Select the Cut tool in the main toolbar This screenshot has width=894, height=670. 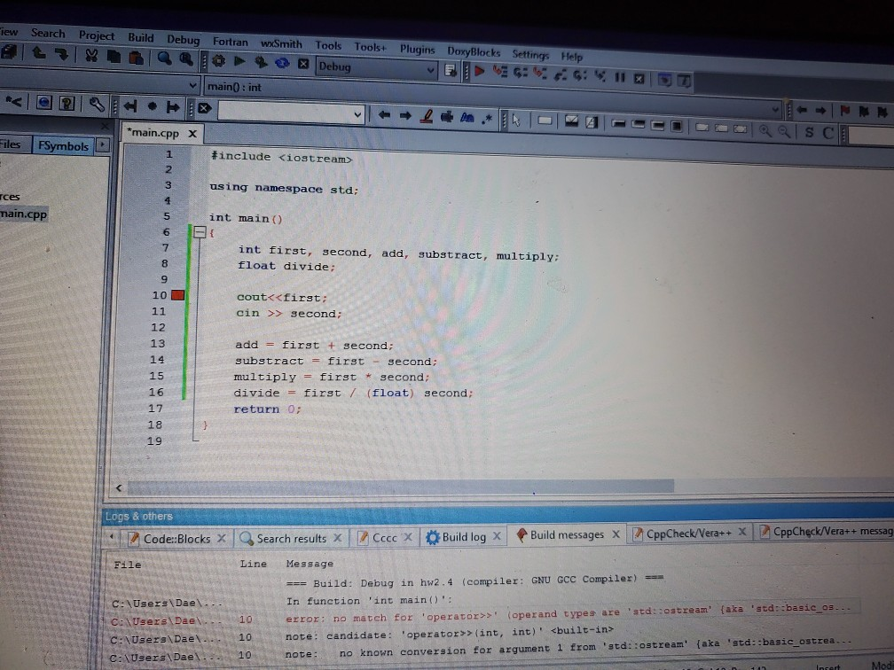coord(91,55)
